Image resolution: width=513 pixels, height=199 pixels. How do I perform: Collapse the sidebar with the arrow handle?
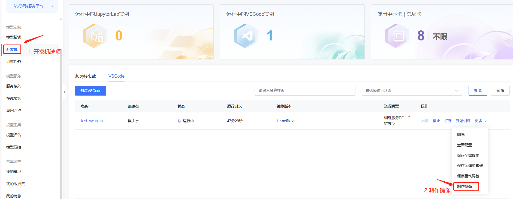(x=64, y=92)
